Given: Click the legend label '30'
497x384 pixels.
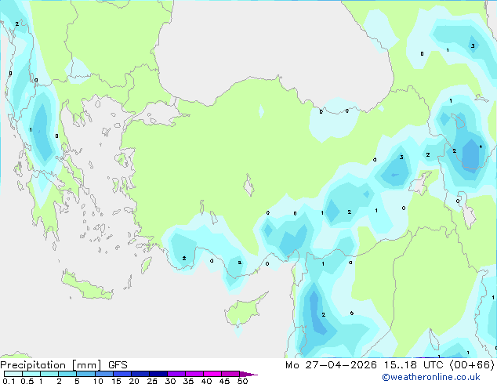Looking at the screenshot, I should [x=170, y=381].
